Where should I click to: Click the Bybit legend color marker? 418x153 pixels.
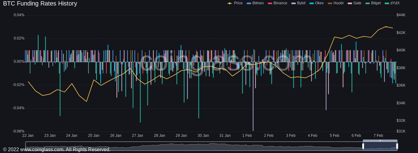293,3
